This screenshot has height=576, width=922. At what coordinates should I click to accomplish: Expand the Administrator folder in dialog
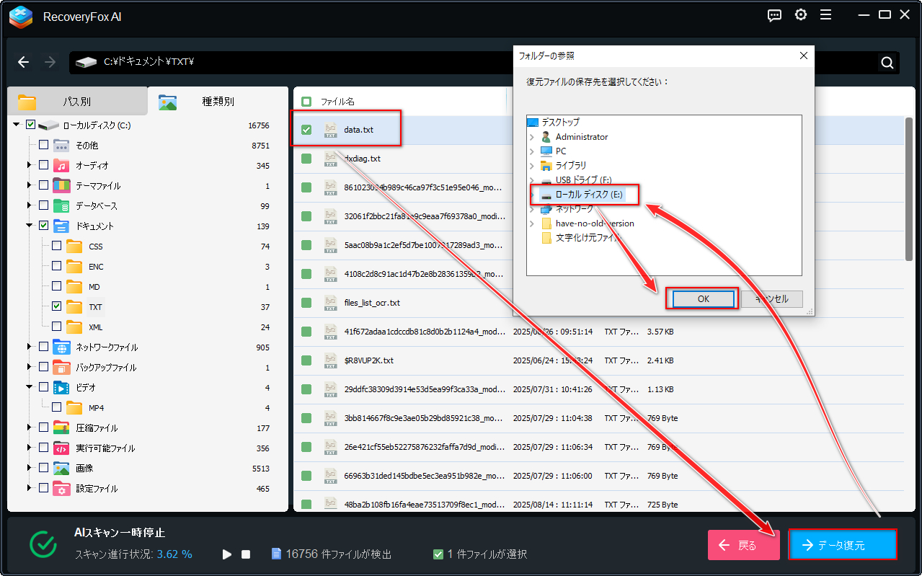tap(532, 137)
